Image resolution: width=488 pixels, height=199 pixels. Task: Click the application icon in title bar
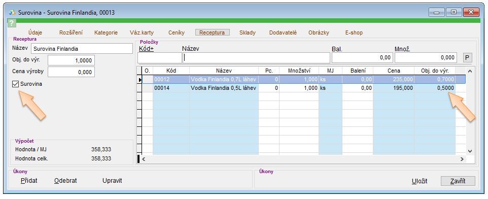12,13
